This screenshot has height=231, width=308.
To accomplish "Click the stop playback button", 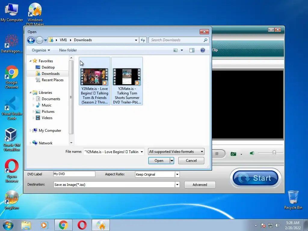I will (217, 154).
